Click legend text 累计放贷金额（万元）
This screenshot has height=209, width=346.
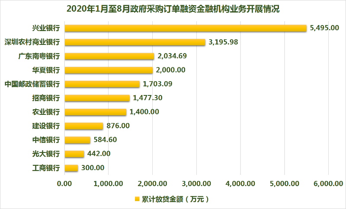point(175,199)
